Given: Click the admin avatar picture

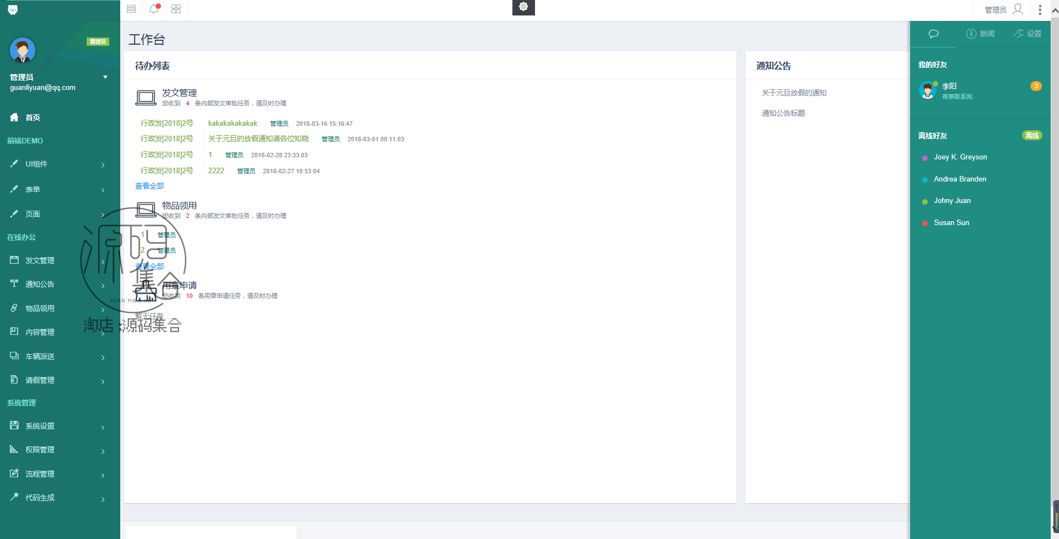Looking at the screenshot, I should pyautogui.click(x=23, y=51).
